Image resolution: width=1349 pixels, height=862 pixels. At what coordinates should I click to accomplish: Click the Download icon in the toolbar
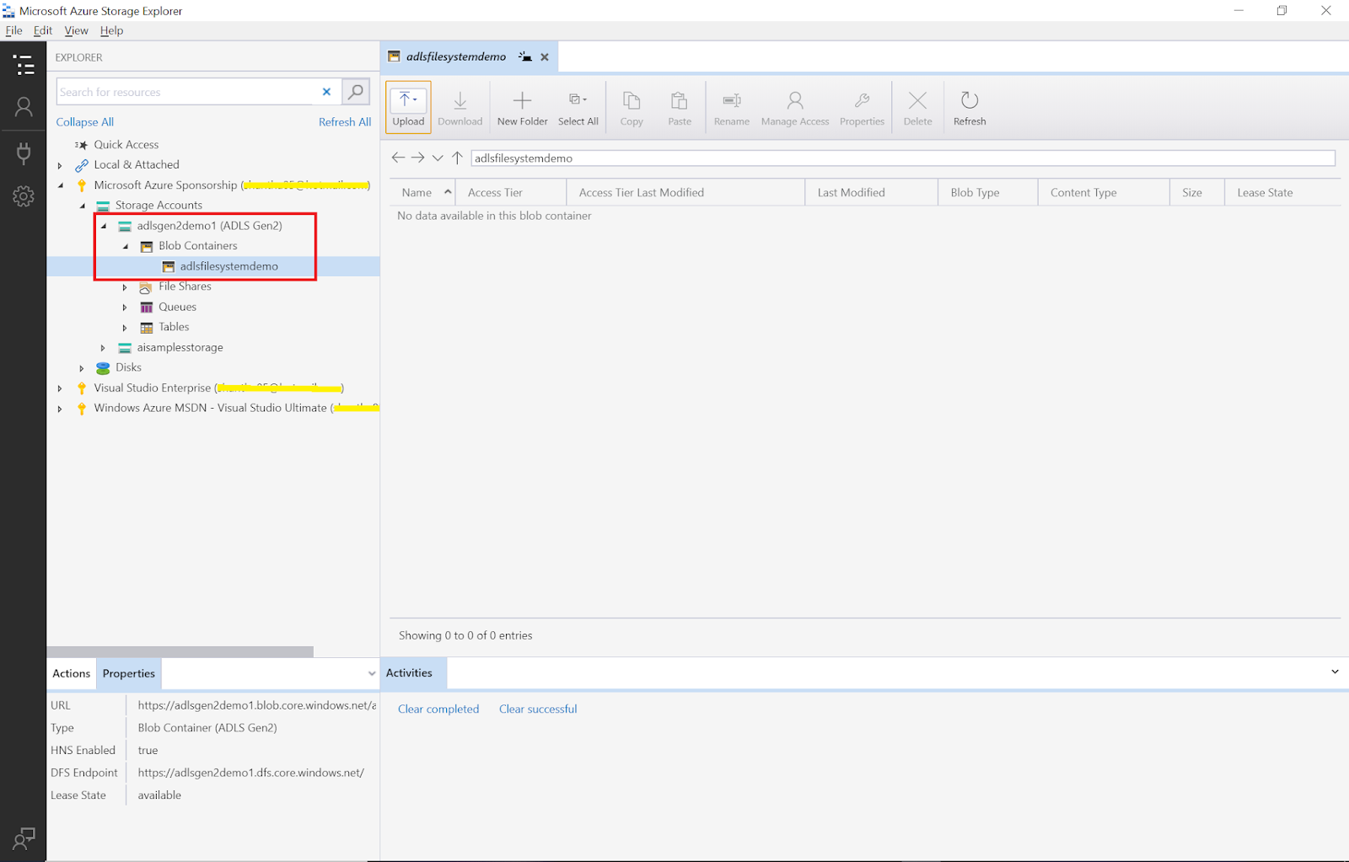(460, 105)
